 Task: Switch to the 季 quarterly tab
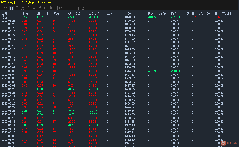pos(28,8)
